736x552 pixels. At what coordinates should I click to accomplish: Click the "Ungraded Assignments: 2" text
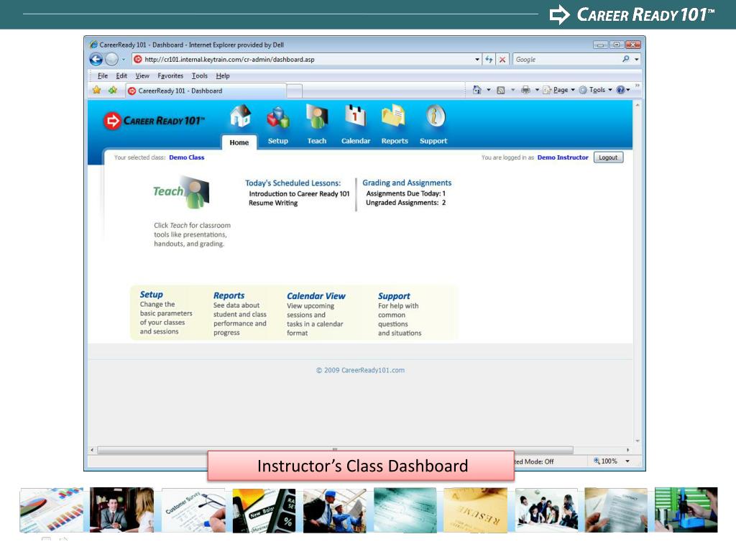tap(405, 202)
